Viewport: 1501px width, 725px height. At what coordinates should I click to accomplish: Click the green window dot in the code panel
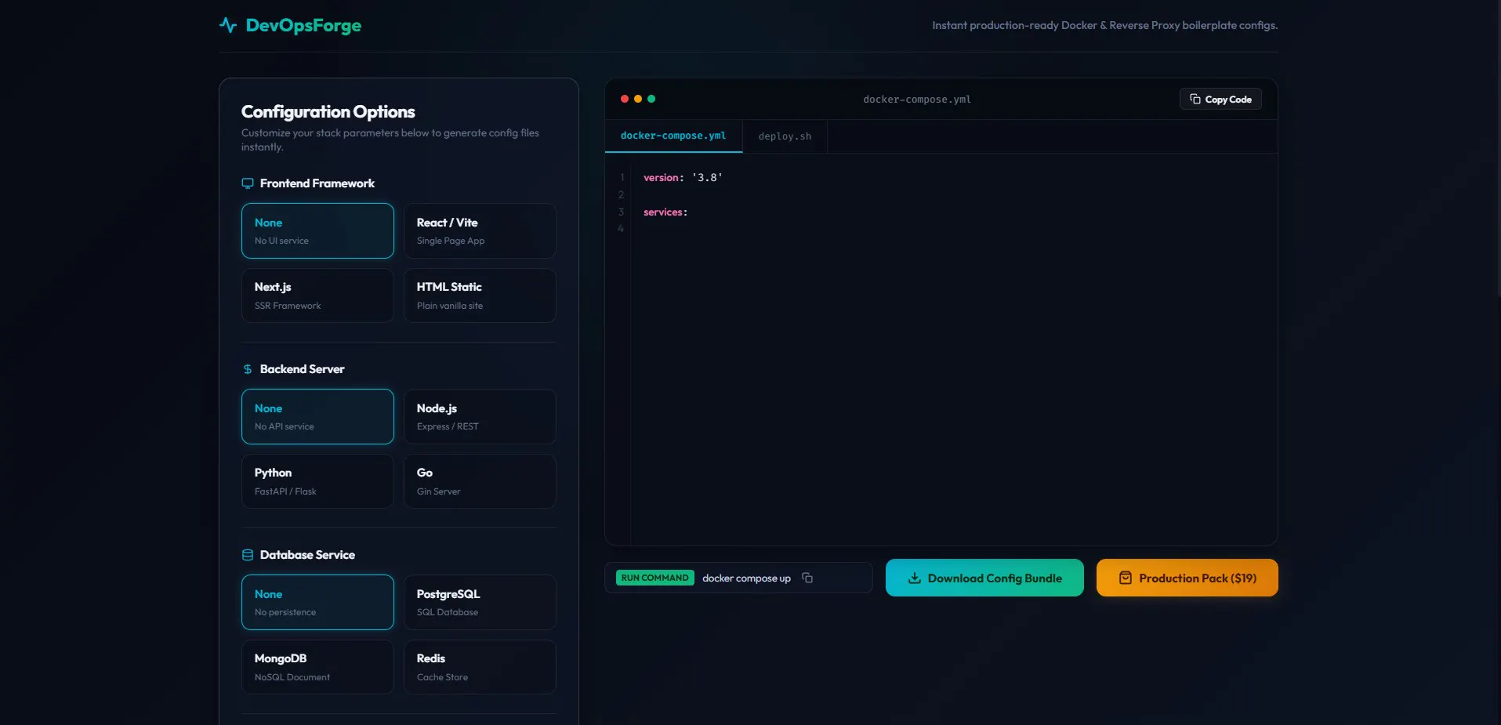tap(651, 99)
